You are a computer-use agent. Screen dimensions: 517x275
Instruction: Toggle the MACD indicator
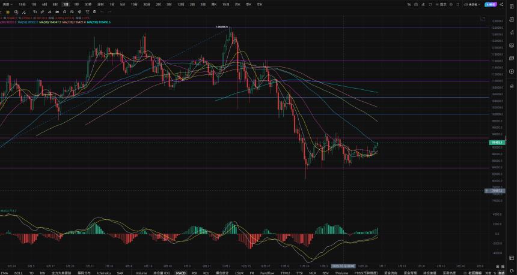coord(180,273)
